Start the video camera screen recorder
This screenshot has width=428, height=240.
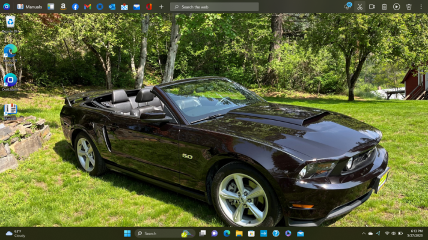(x=372, y=7)
